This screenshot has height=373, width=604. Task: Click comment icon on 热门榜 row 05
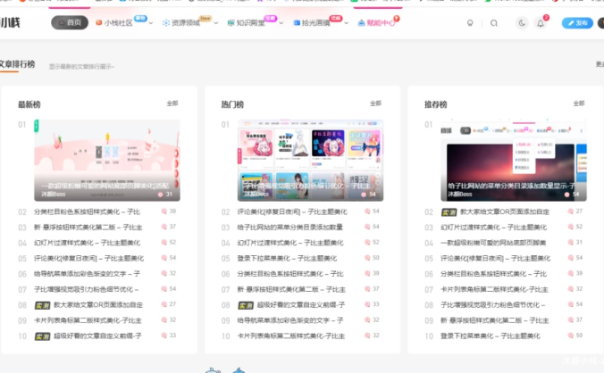[367, 258]
